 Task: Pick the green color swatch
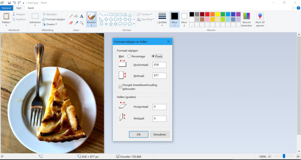223,14
